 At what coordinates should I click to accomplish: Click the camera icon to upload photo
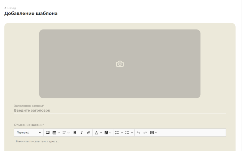120,64
